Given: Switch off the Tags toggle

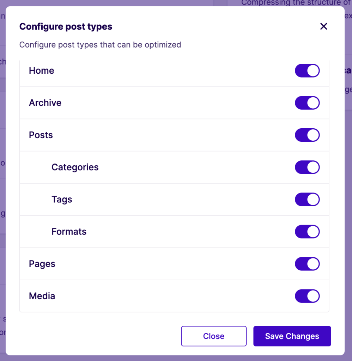Looking at the screenshot, I should click(x=307, y=199).
